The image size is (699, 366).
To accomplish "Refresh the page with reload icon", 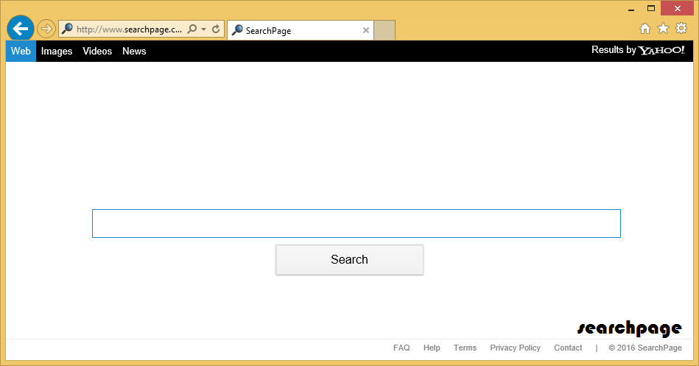I will coord(216,29).
